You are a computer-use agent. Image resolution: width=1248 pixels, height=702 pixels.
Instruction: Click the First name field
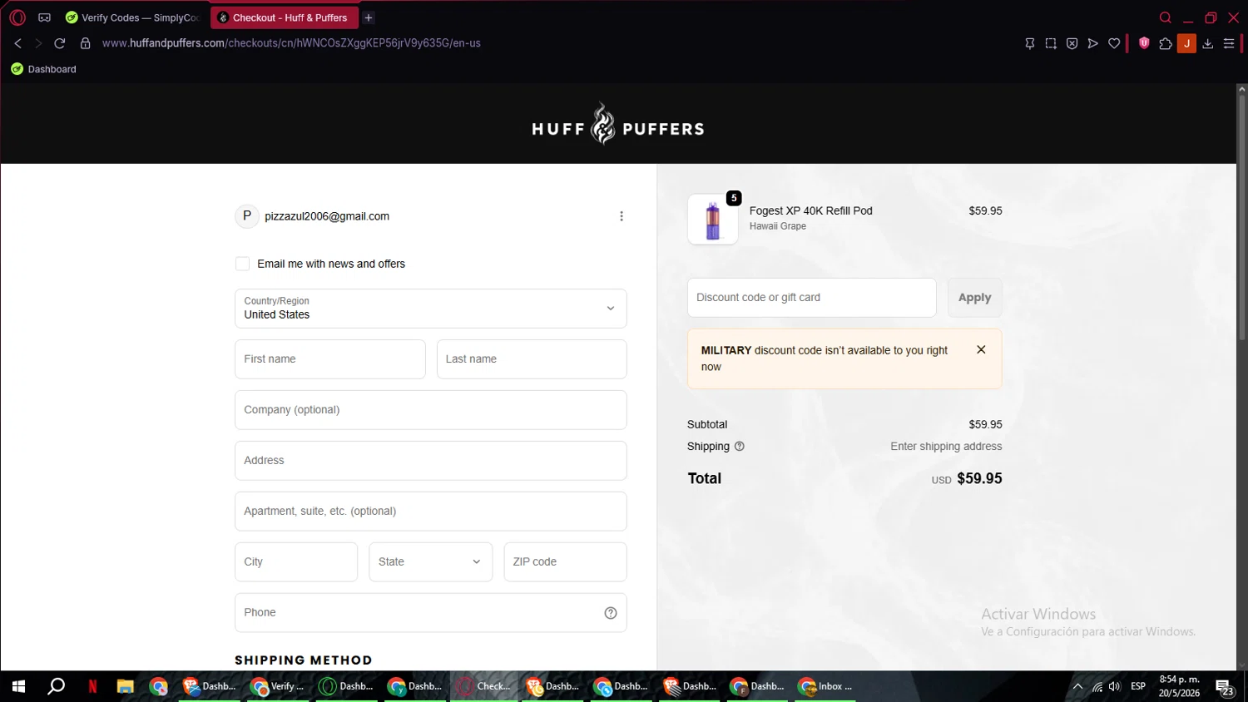330,359
